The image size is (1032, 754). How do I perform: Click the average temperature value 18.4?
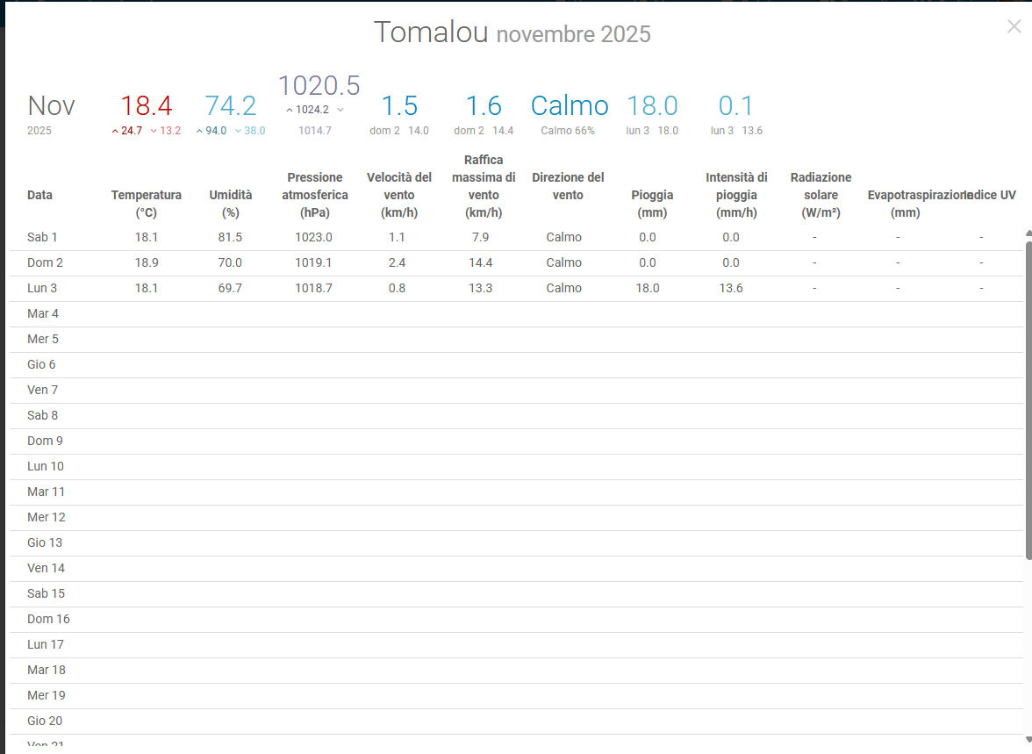click(x=146, y=106)
